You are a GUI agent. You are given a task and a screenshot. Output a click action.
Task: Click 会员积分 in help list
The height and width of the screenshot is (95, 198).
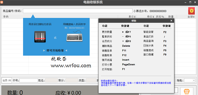[x=107, y=41]
